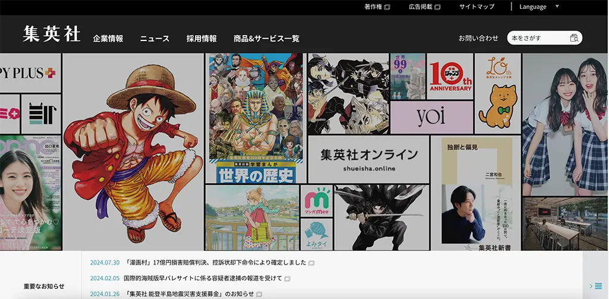The width and height of the screenshot is (609, 299).
Task: Open the 商品&サービス一覧 menu
Action: [266, 39]
